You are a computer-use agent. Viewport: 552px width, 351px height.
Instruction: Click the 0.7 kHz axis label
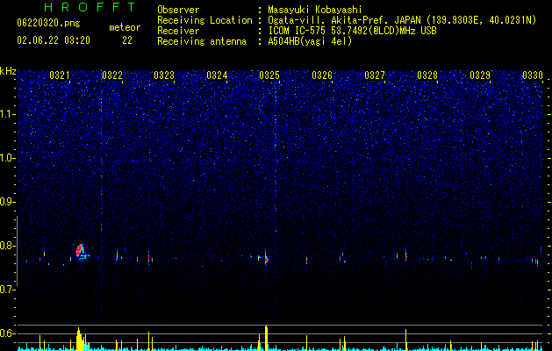click(x=7, y=290)
